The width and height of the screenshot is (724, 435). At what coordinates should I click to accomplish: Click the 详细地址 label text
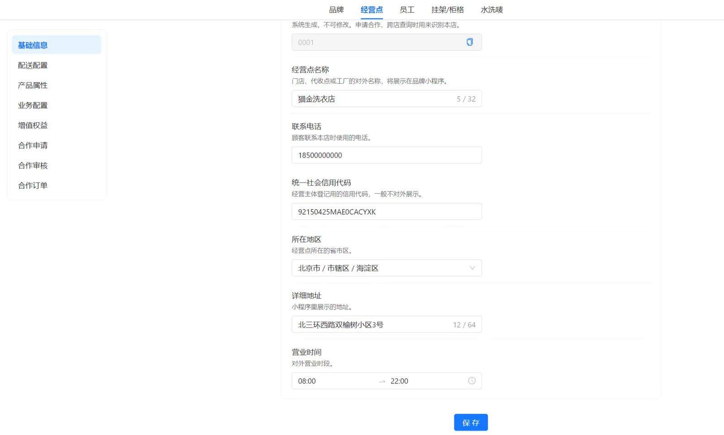pos(306,295)
